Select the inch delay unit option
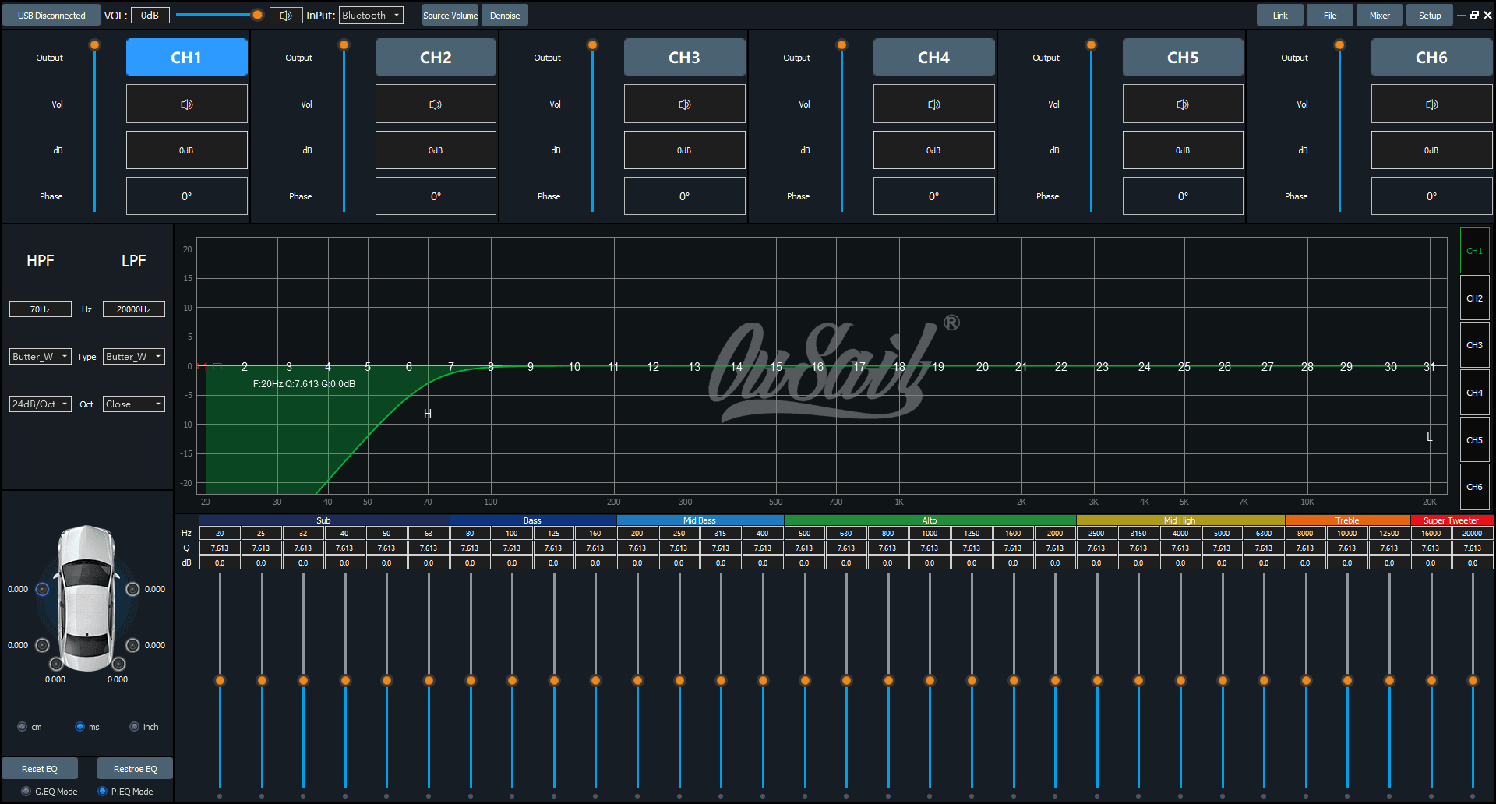Screen dimensions: 1496x804 pyautogui.click(x=135, y=727)
